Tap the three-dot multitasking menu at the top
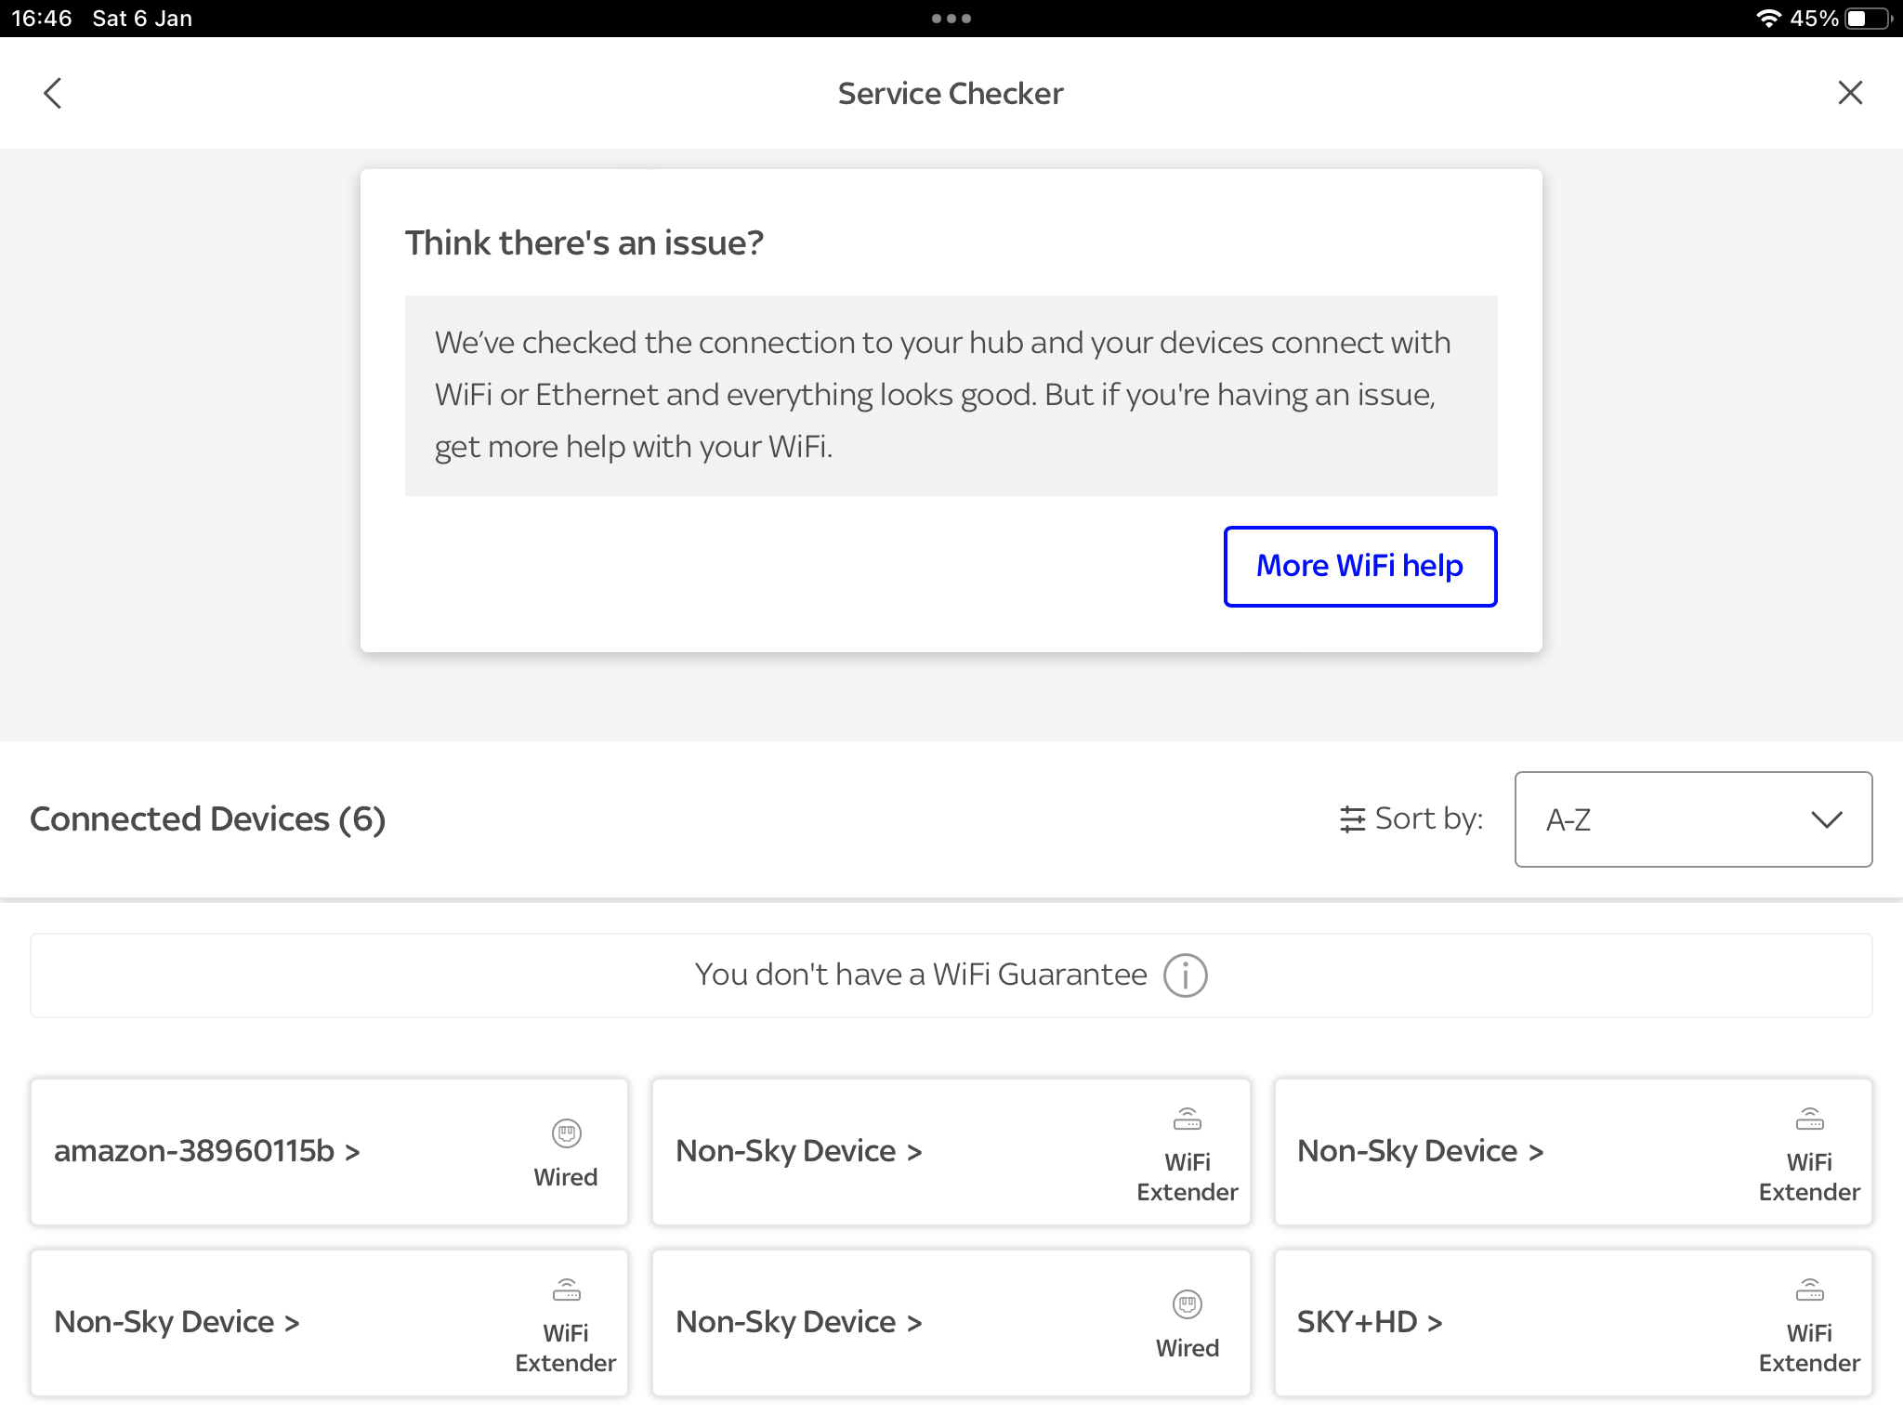1903x1427 pixels. tap(951, 19)
